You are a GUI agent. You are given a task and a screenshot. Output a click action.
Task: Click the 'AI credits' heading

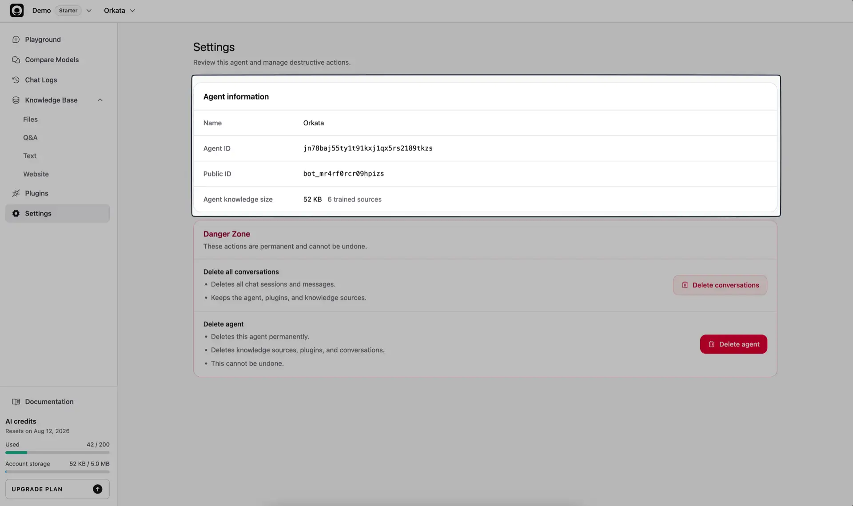pyautogui.click(x=21, y=421)
